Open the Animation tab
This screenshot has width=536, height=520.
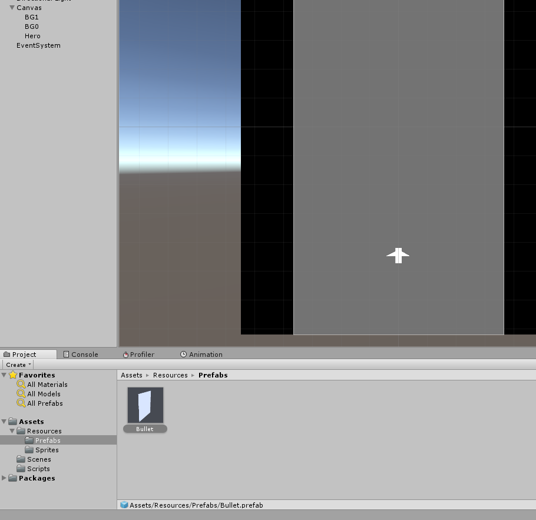(x=201, y=355)
